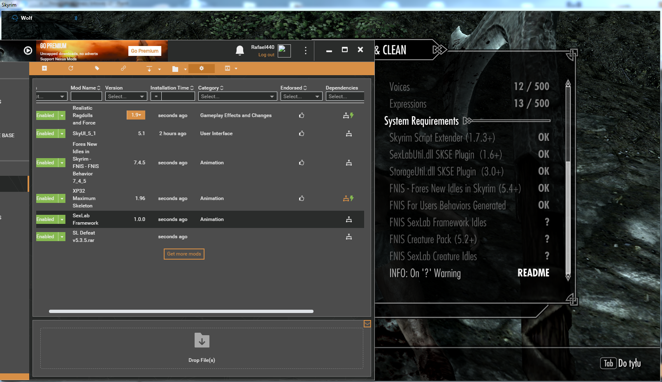This screenshot has height=382, width=662.
Task: Open the Endorsed filter Select dropdown
Action: click(302, 97)
